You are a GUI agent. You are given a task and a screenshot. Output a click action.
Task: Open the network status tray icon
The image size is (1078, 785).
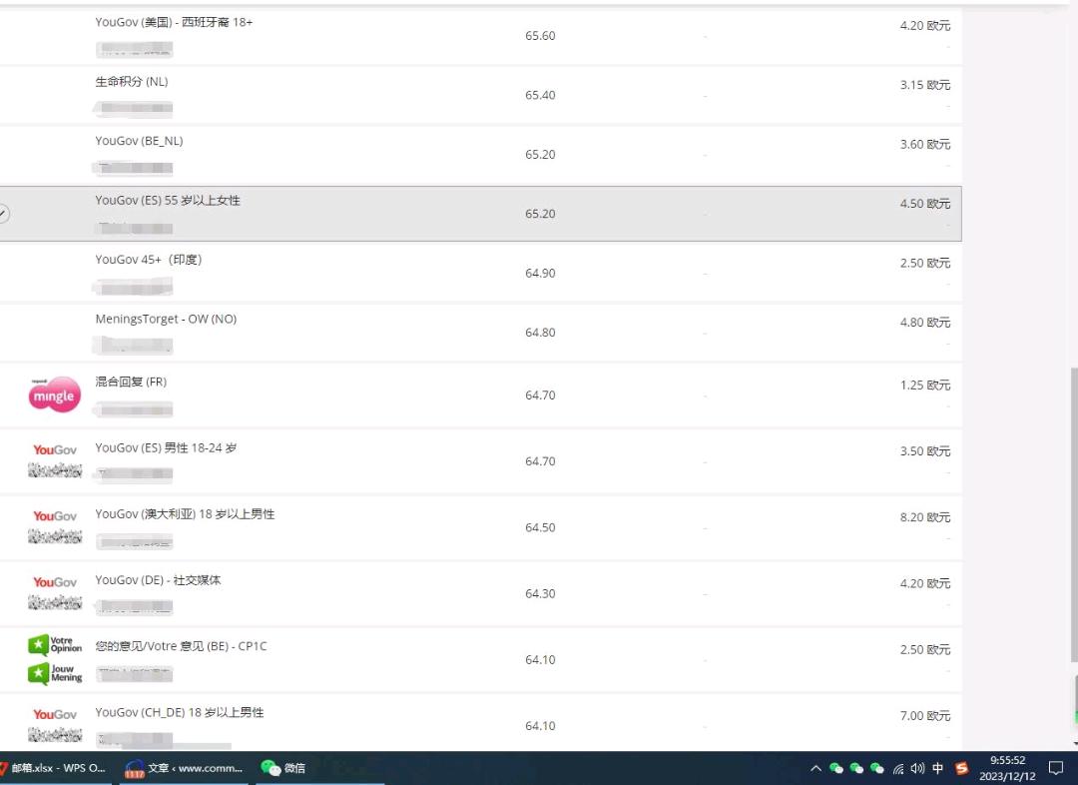pyautogui.click(x=898, y=768)
